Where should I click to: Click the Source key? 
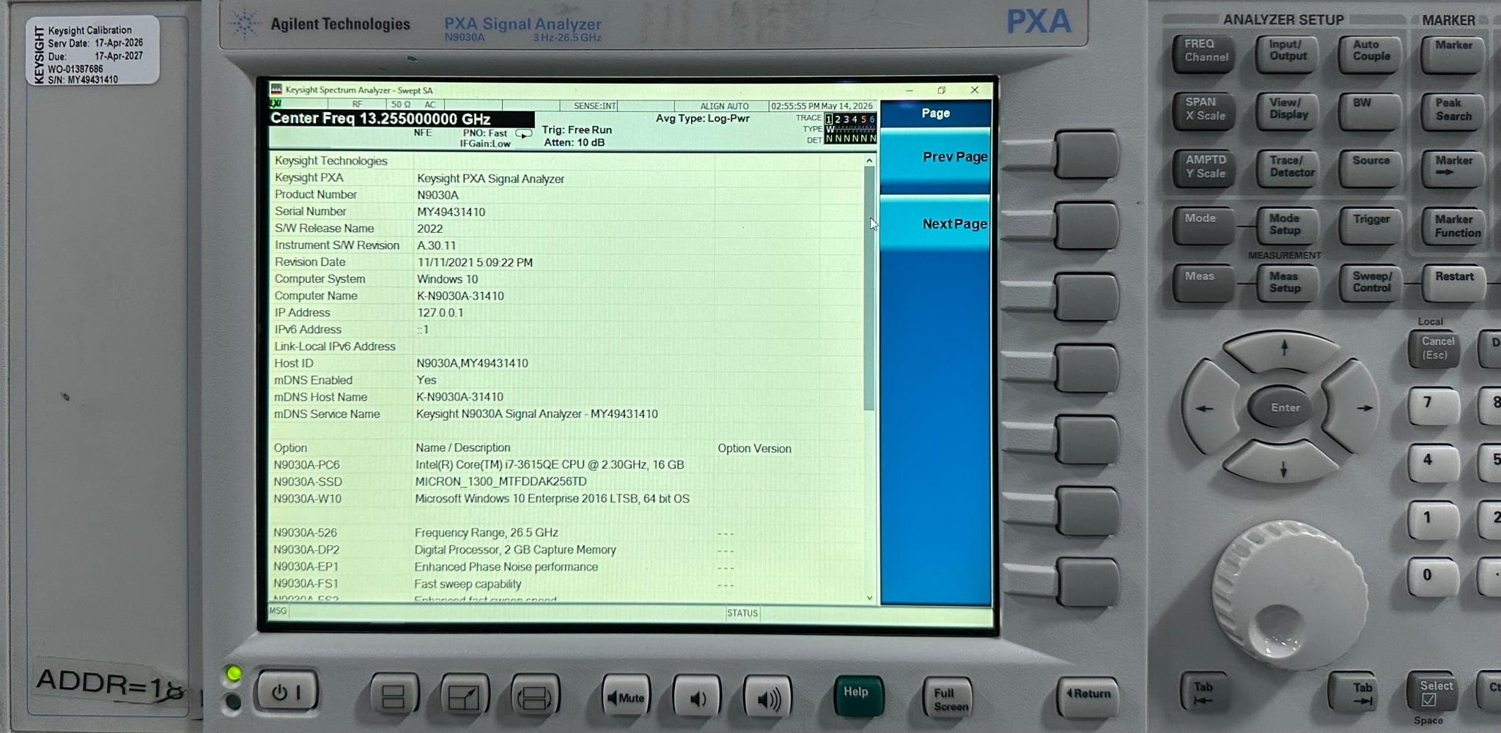1371,168
